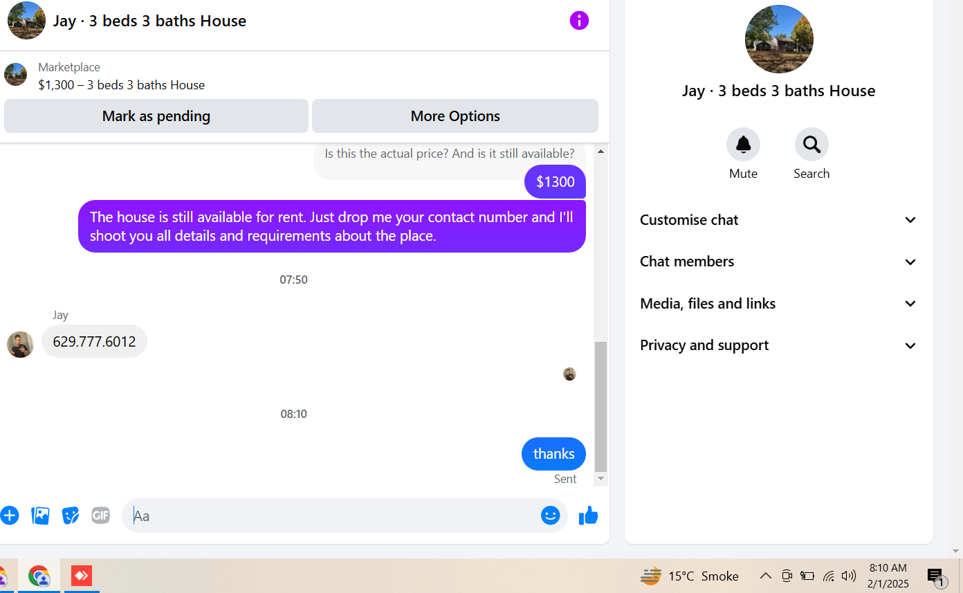Image resolution: width=963 pixels, height=593 pixels.
Task: Mark the listing as pending
Action: [x=156, y=116]
